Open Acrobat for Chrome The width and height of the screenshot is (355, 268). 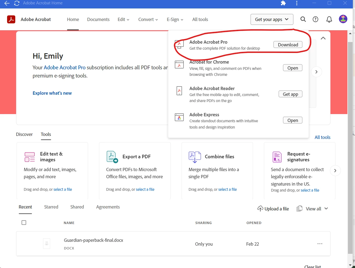pyautogui.click(x=293, y=68)
